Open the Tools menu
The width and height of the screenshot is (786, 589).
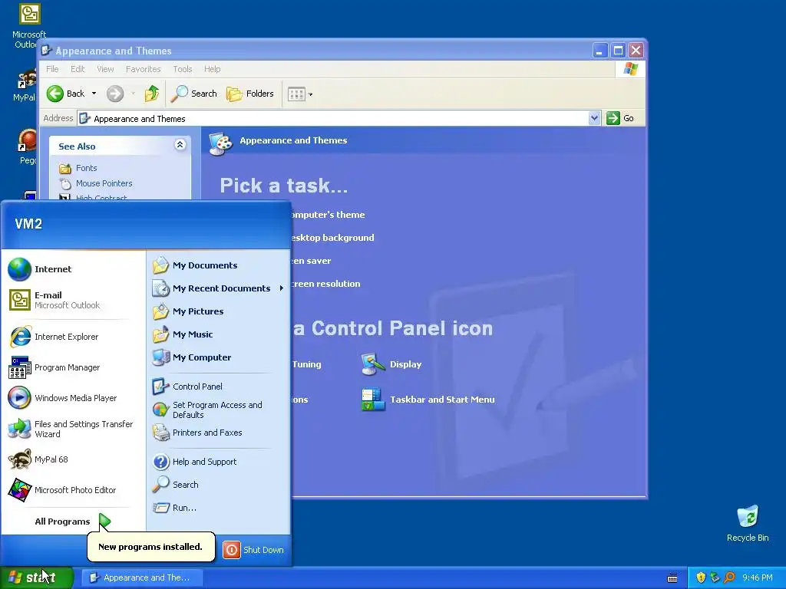[x=183, y=69]
